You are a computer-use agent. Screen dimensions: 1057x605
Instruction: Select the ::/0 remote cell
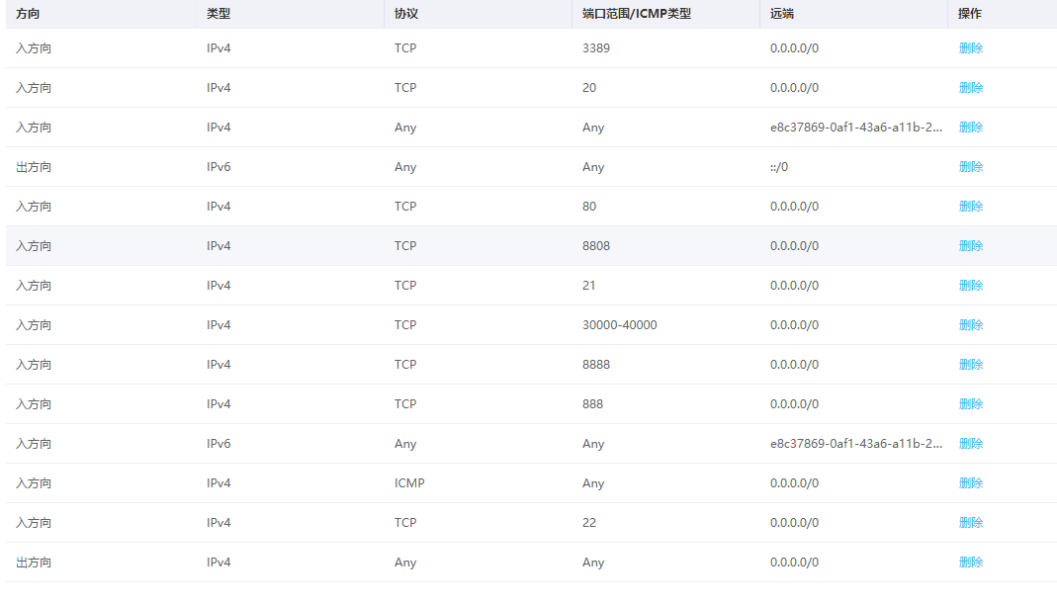coord(779,167)
